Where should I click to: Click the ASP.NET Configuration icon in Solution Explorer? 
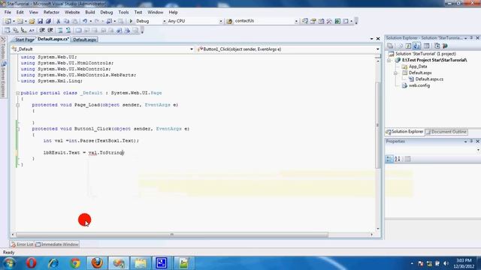click(445, 46)
